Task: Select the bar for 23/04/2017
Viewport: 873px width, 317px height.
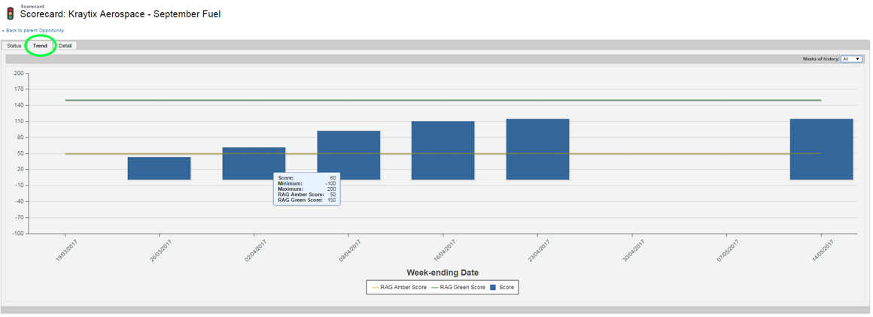Action: coord(538,149)
